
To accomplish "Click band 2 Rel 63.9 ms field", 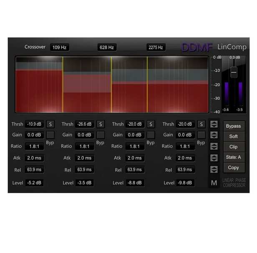I will pos(85,170).
